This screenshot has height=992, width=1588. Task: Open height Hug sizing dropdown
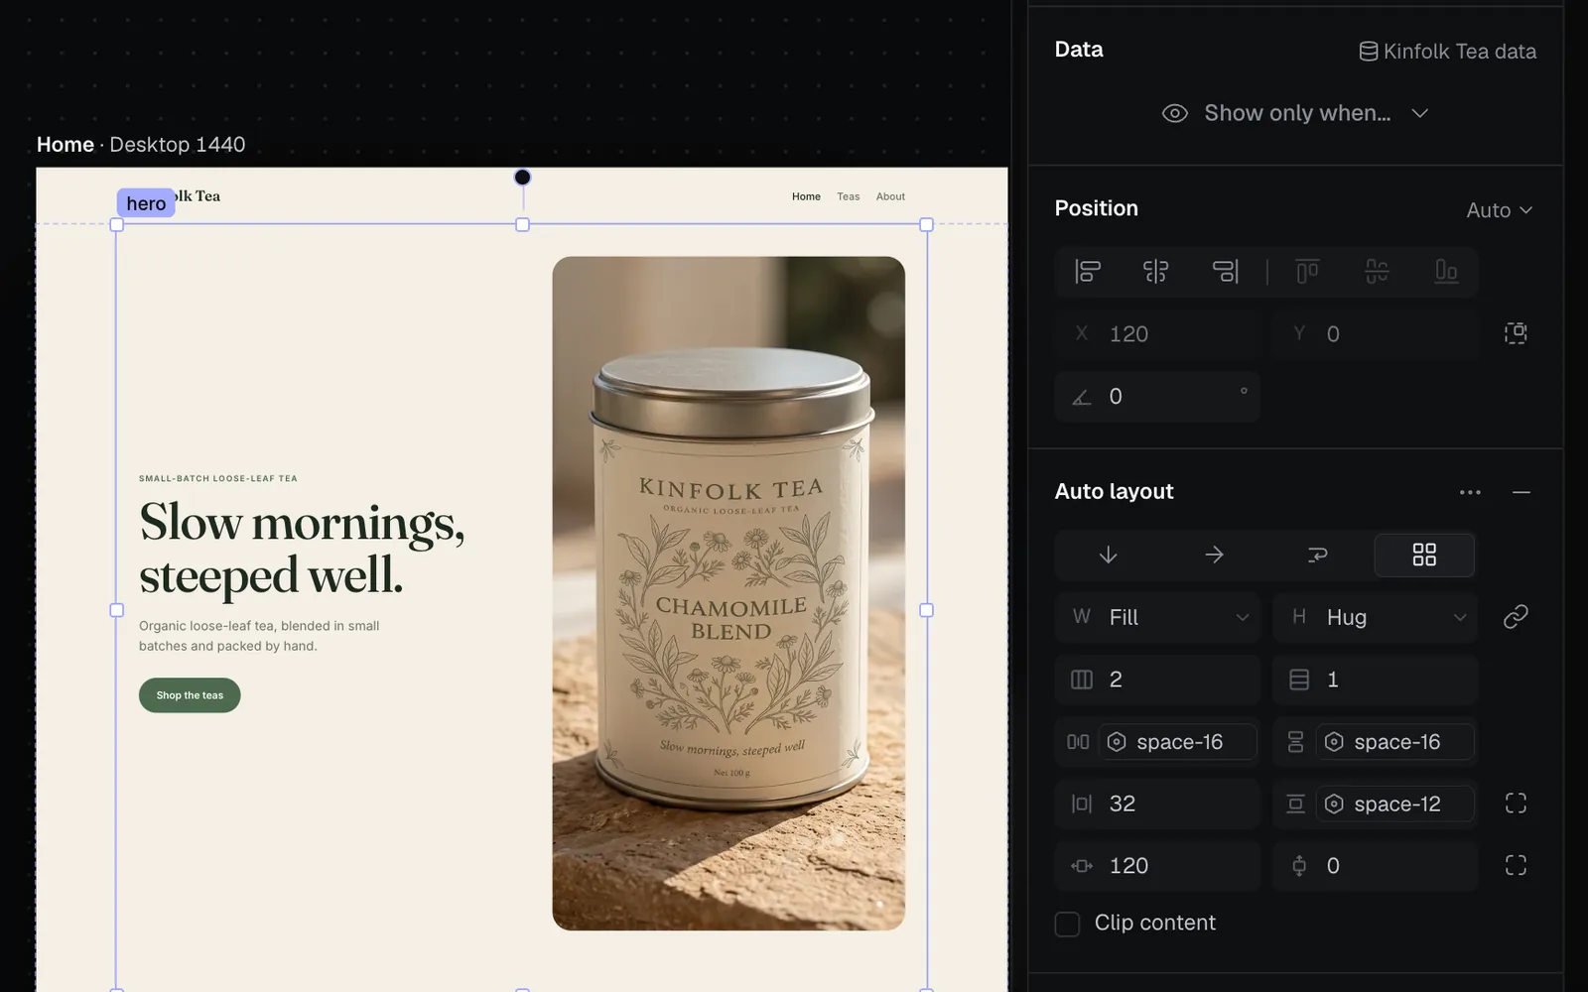click(x=1376, y=617)
